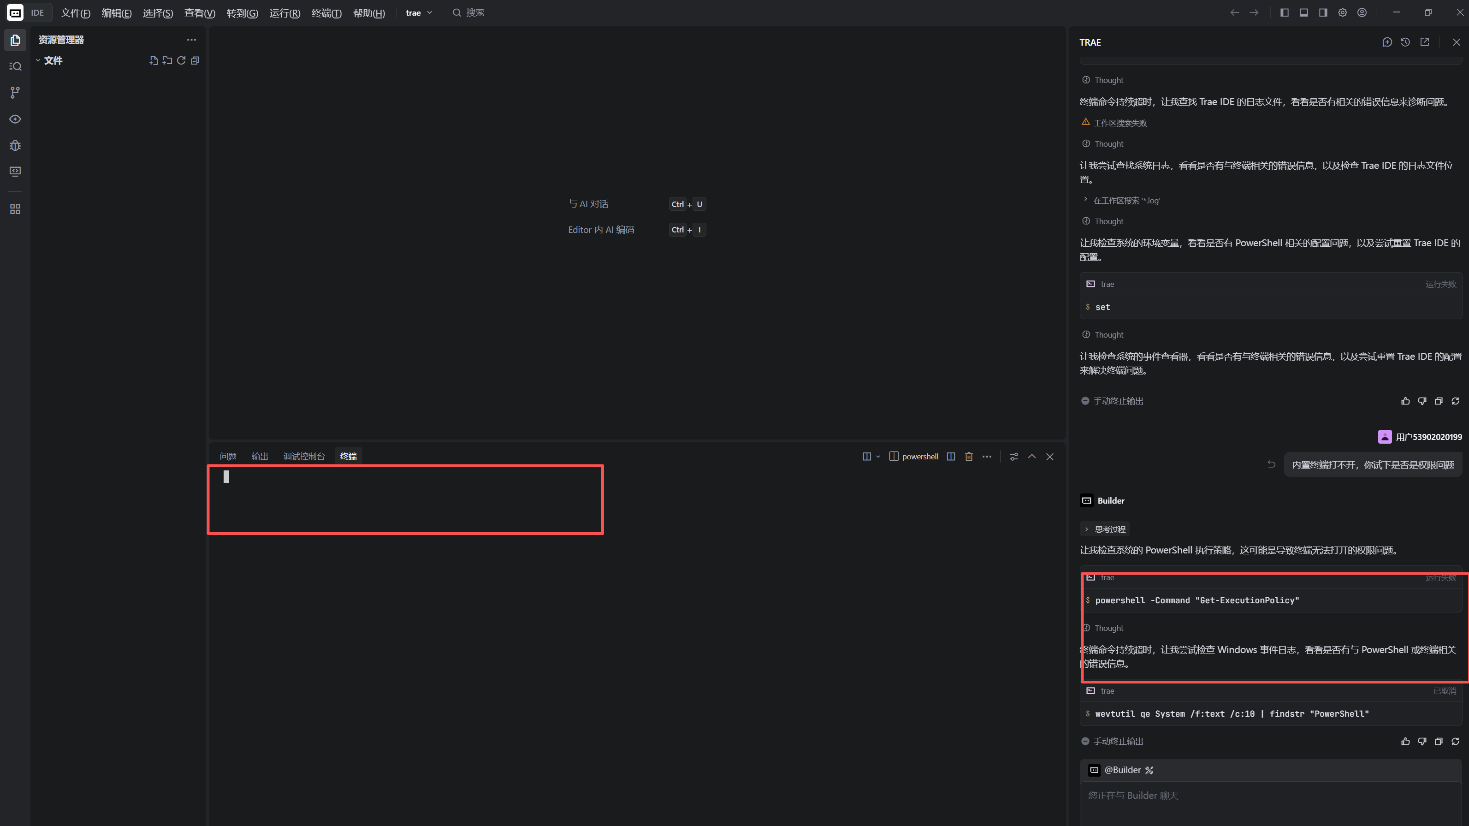Click the New File icon in explorer
1469x826 pixels.
click(154, 60)
